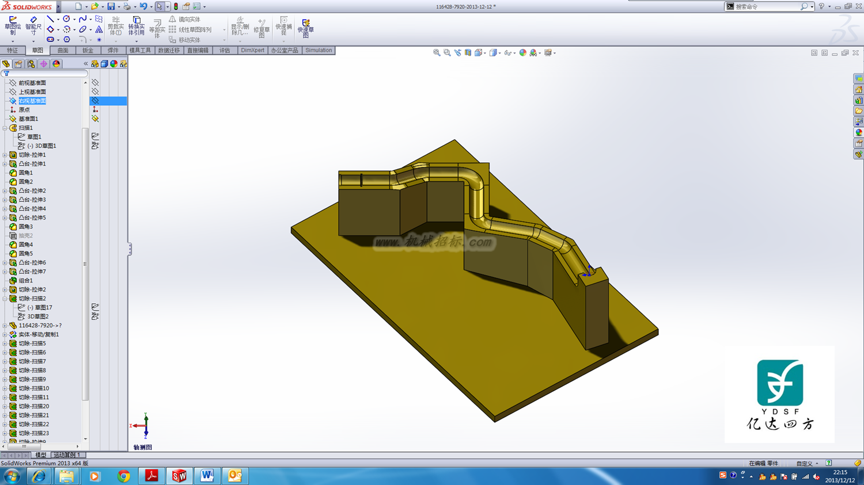Open the New document dropdown arrow
The image size is (864, 485).
point(86,7)
